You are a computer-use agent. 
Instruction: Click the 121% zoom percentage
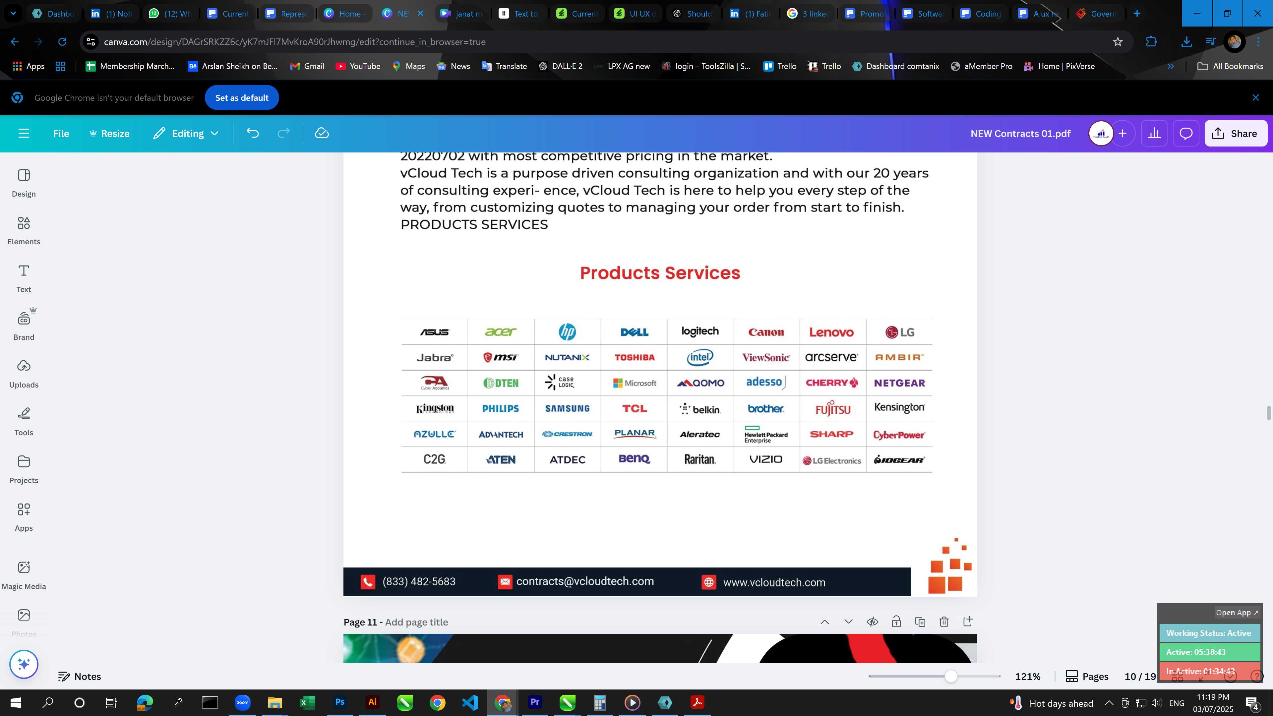coord(1028,677)
